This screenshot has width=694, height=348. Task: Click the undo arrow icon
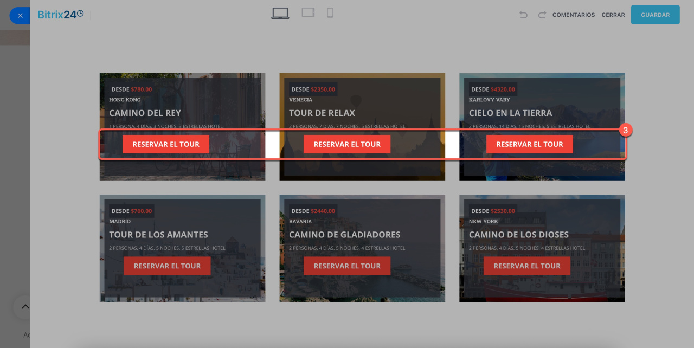[523, 15]
